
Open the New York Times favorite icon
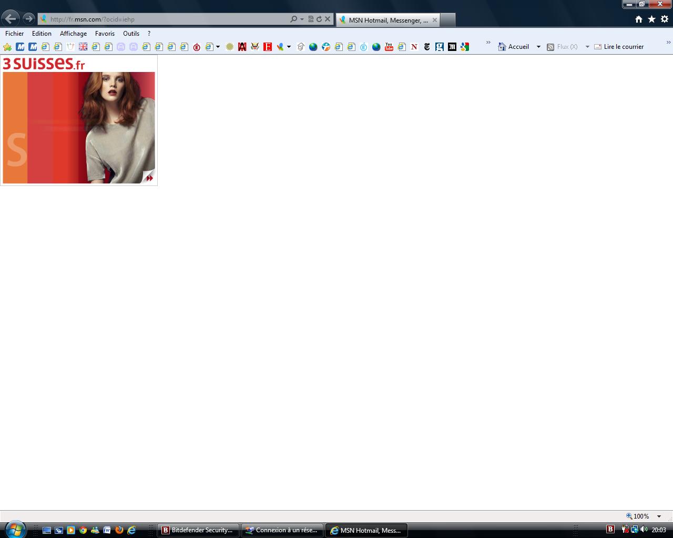427,47
